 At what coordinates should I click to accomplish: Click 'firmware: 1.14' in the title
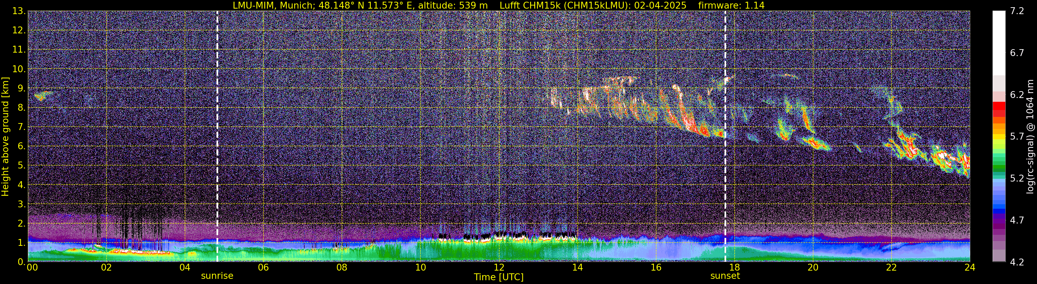click(x=731, y=6)
